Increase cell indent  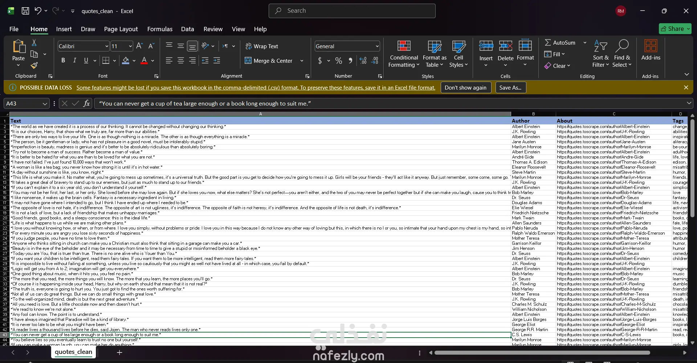point(217,61)
